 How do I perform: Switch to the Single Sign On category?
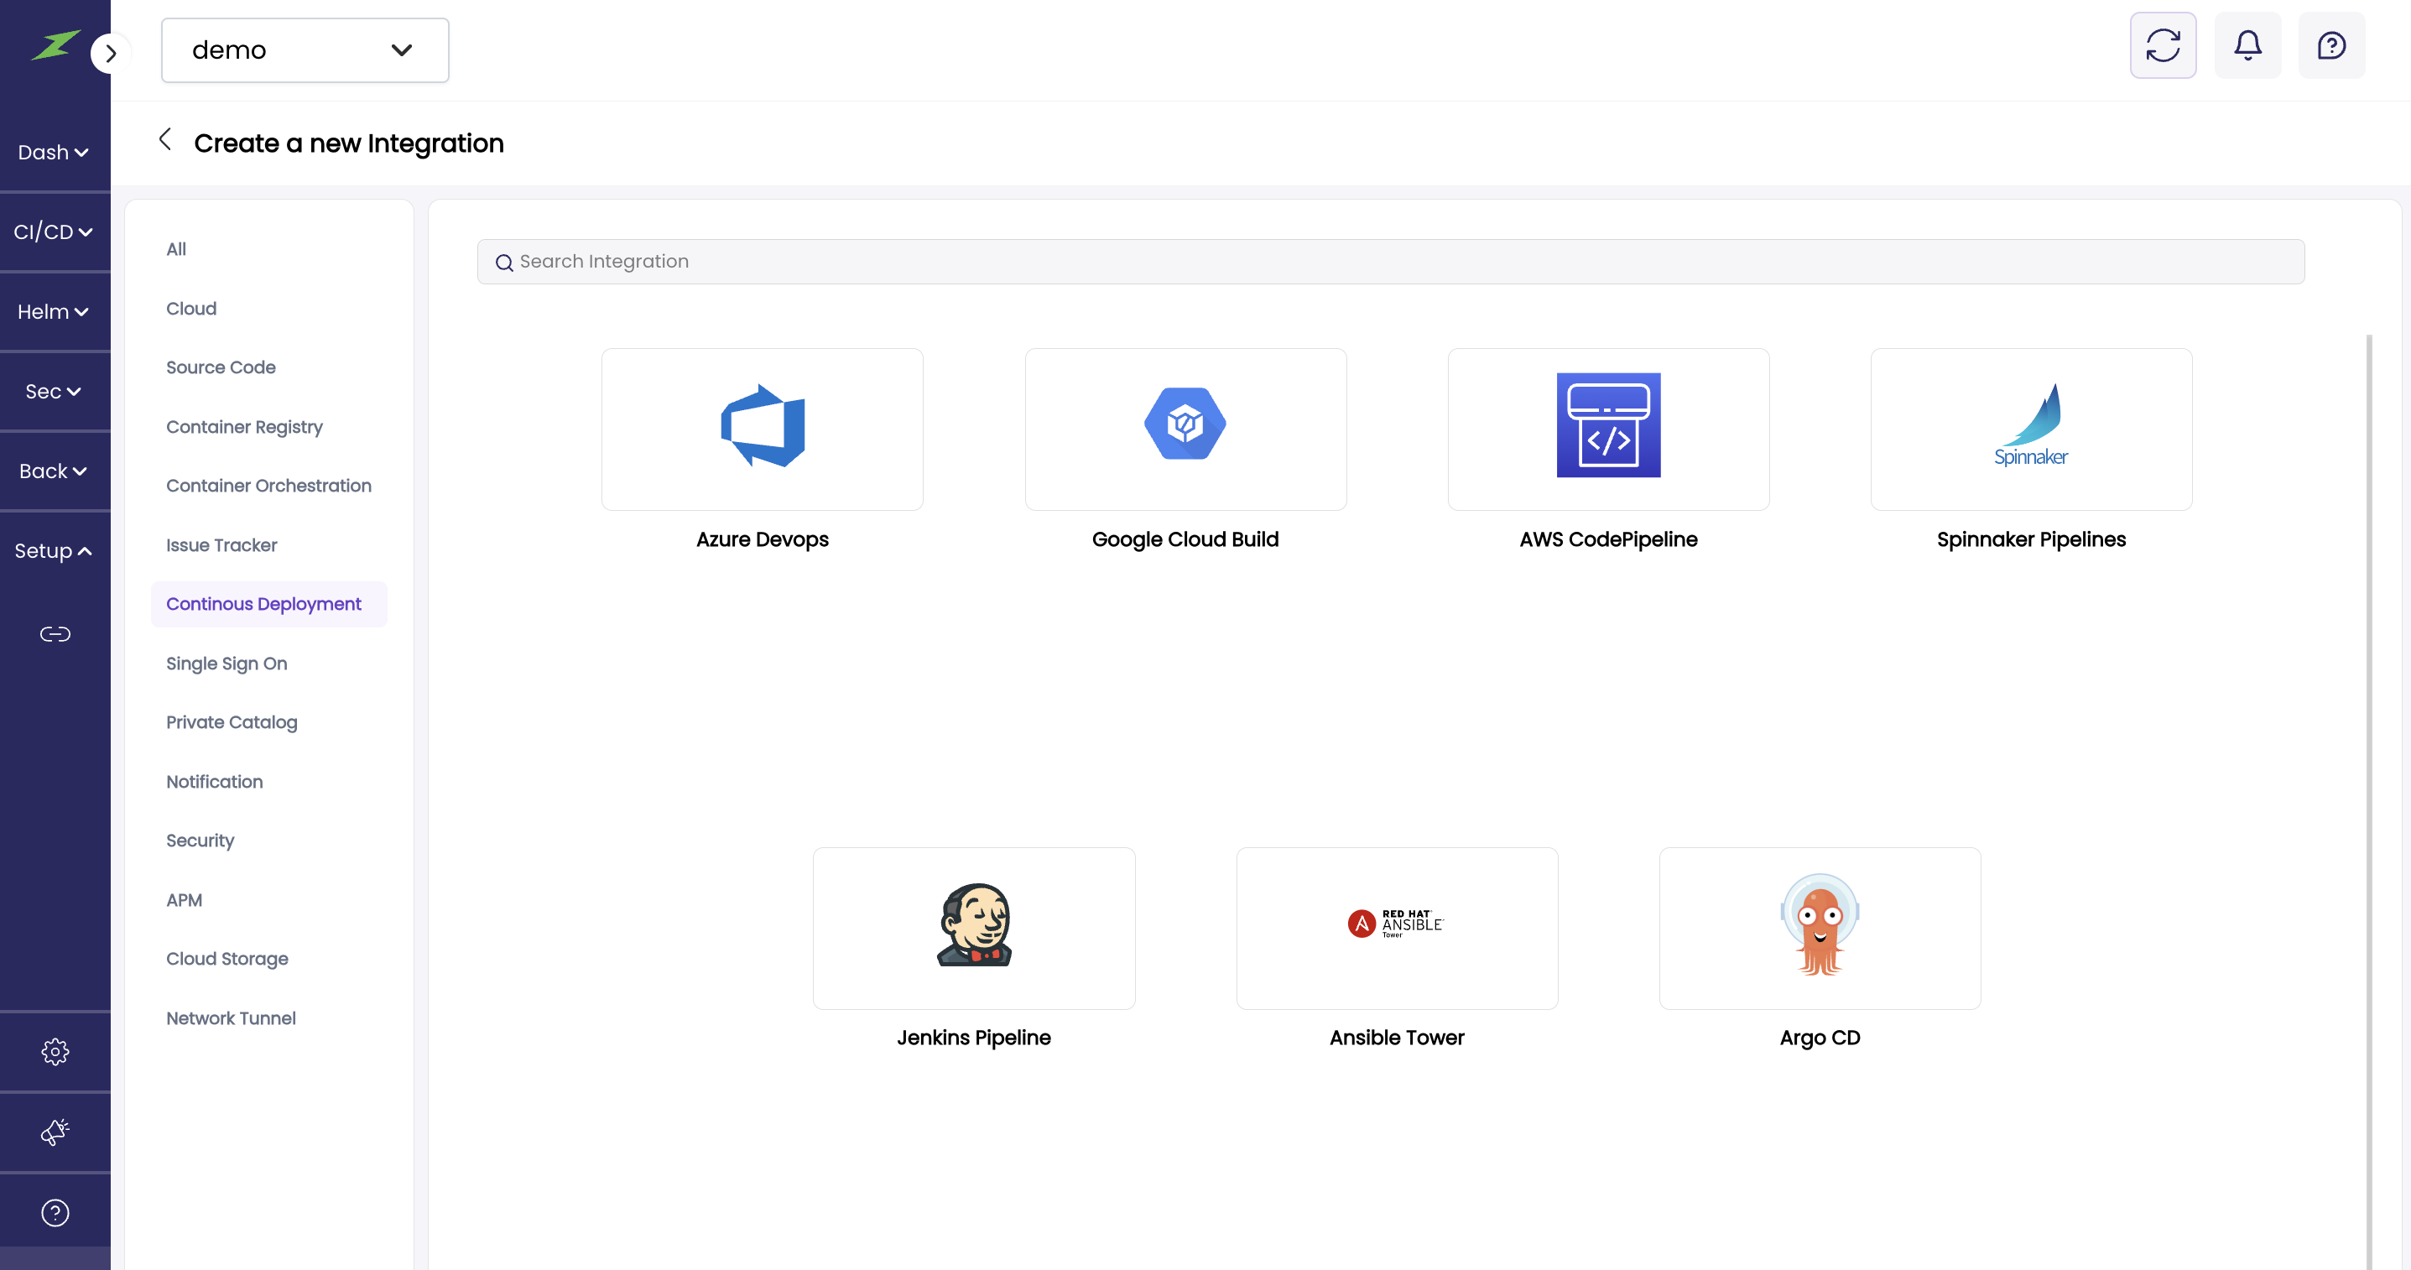[227, 664]
